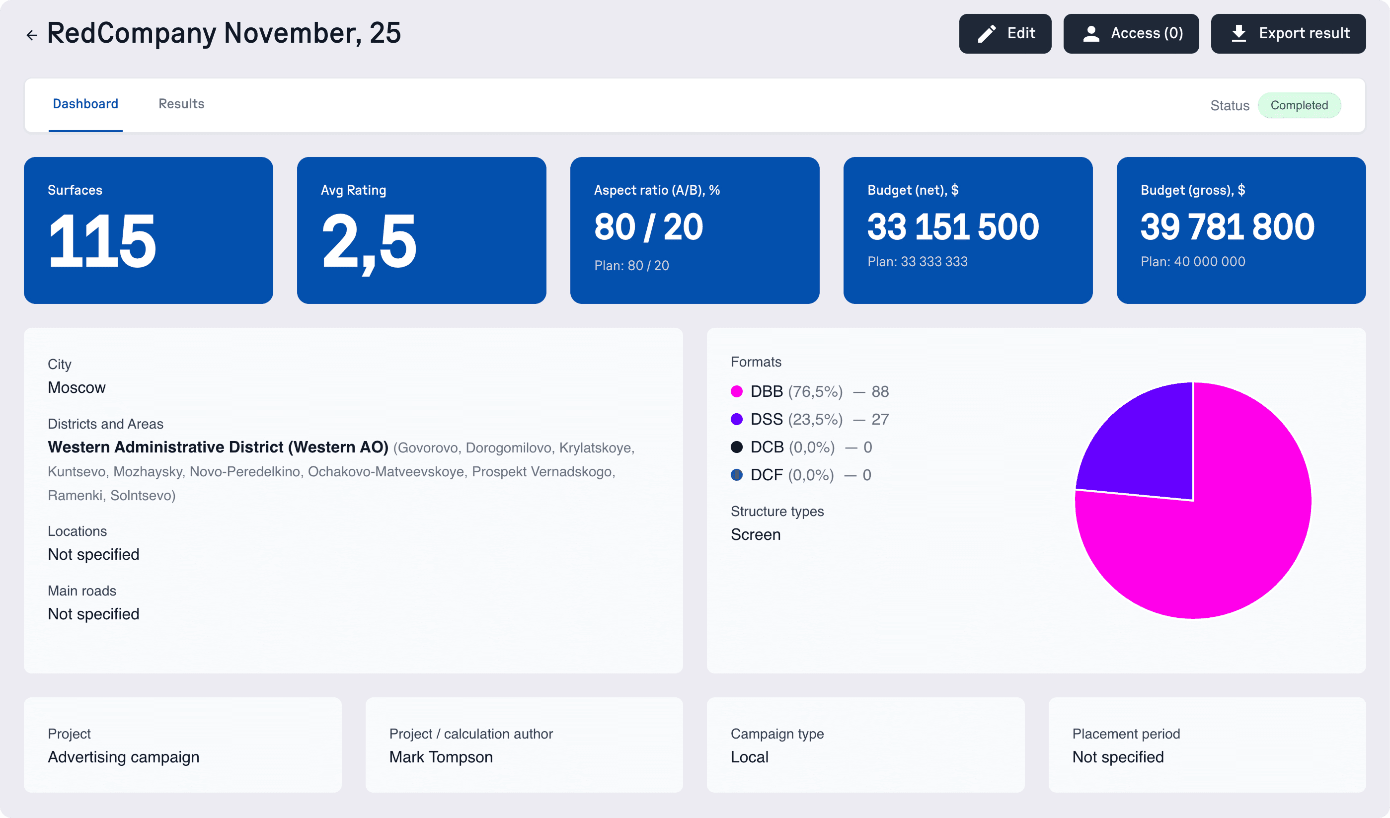Go back using the left arrow icon

coord(32,35)
